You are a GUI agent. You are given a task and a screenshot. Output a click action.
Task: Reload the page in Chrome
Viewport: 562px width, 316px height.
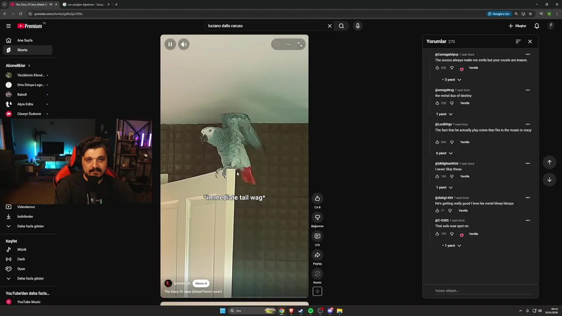coord(20,14)
